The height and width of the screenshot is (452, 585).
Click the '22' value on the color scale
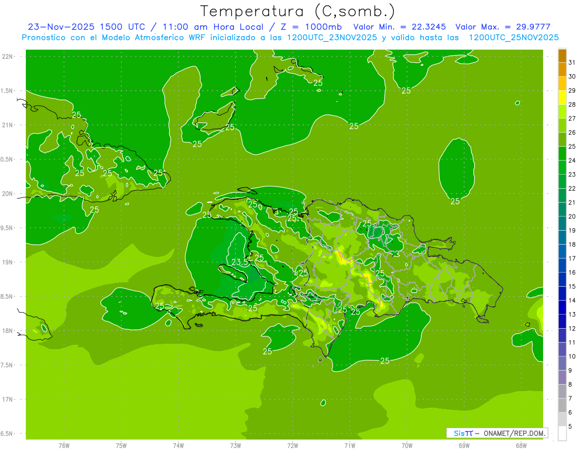click(572, 188)
